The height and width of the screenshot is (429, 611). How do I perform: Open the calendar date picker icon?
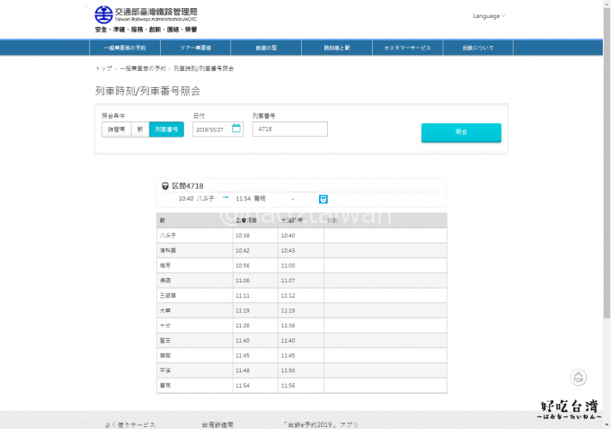tap(236, 129)
